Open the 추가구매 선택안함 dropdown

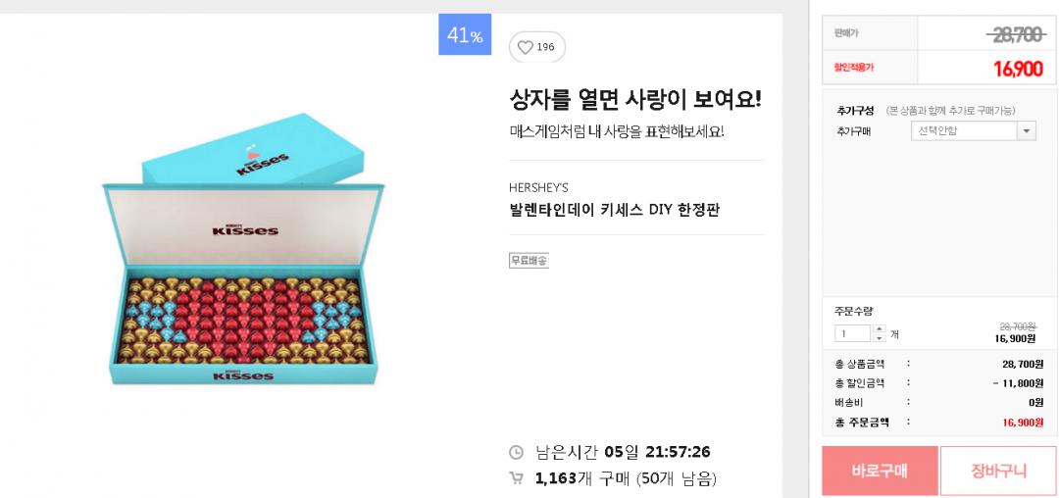pyautogui.click(x=965, y=130)
